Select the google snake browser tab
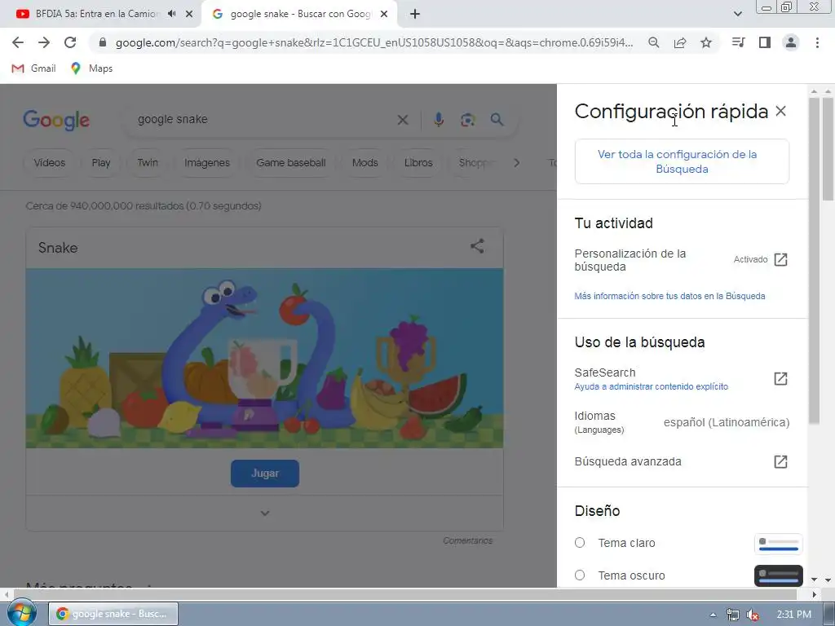The width and height of the screenshot is (835, 626). pyautogui.click(x=300, y=14)
